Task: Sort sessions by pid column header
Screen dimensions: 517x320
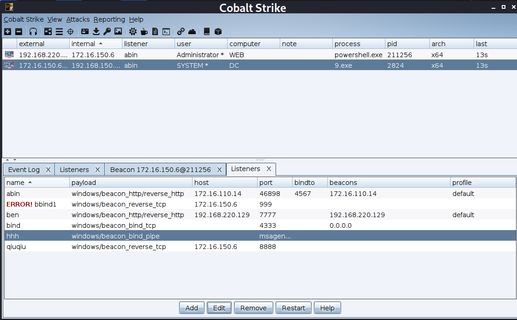Action: [x=407, y=44]
